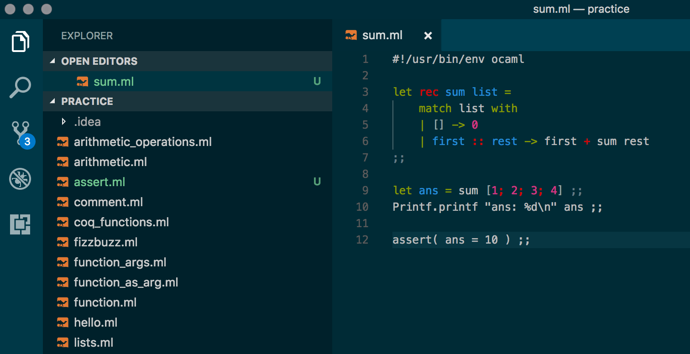Open the Extensions view
Viewport: 690px width, 354px height.
[x=21, y=224]
